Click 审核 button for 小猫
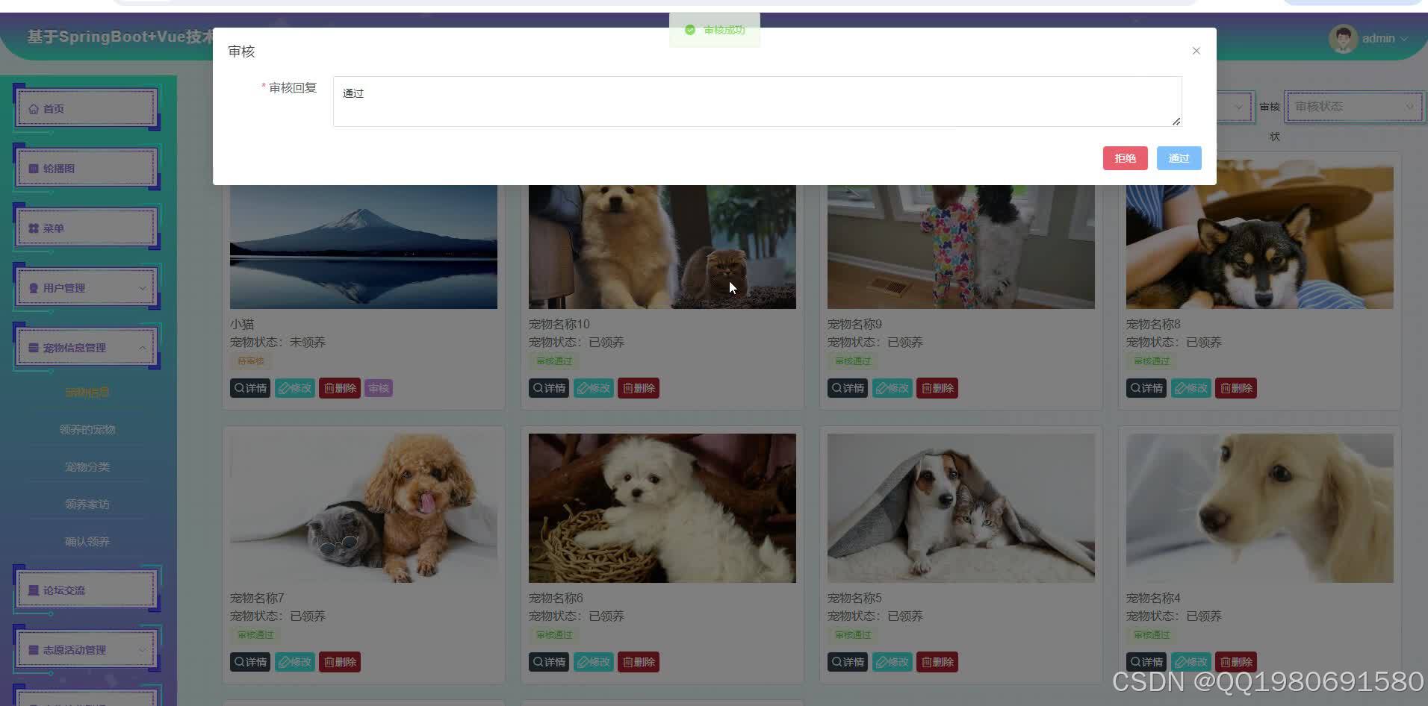 click(379, 388)
